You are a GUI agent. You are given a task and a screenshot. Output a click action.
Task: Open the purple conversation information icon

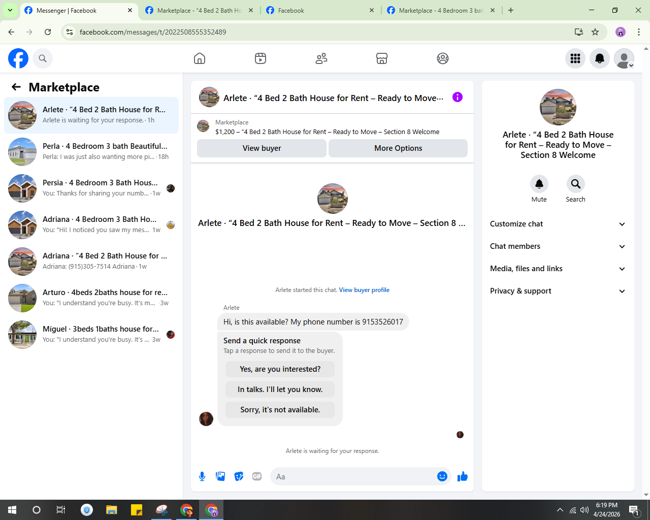click(458, 97)
